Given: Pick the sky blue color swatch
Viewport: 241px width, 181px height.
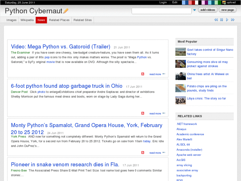Looking at the screenshot, I should [210, 3].
